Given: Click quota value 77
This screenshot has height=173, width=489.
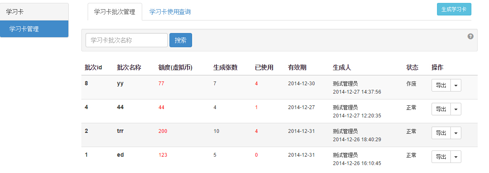Looking at the screenshot, I should [161, 84].
